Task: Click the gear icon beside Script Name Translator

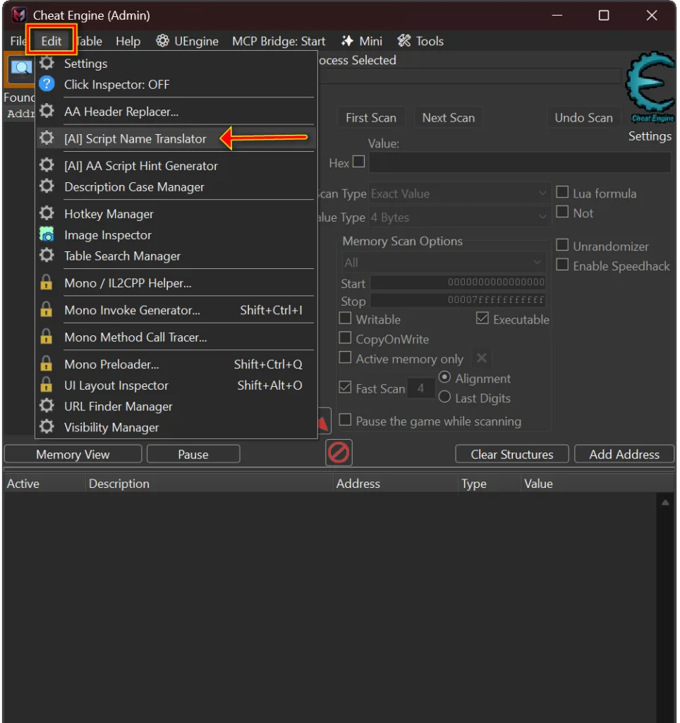Action: 47,138
